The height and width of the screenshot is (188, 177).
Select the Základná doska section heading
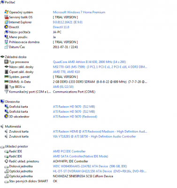pos(15,57)
